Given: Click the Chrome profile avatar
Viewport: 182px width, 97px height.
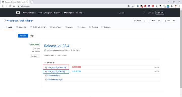Looking at the screenshot, I should click(176, 6).
